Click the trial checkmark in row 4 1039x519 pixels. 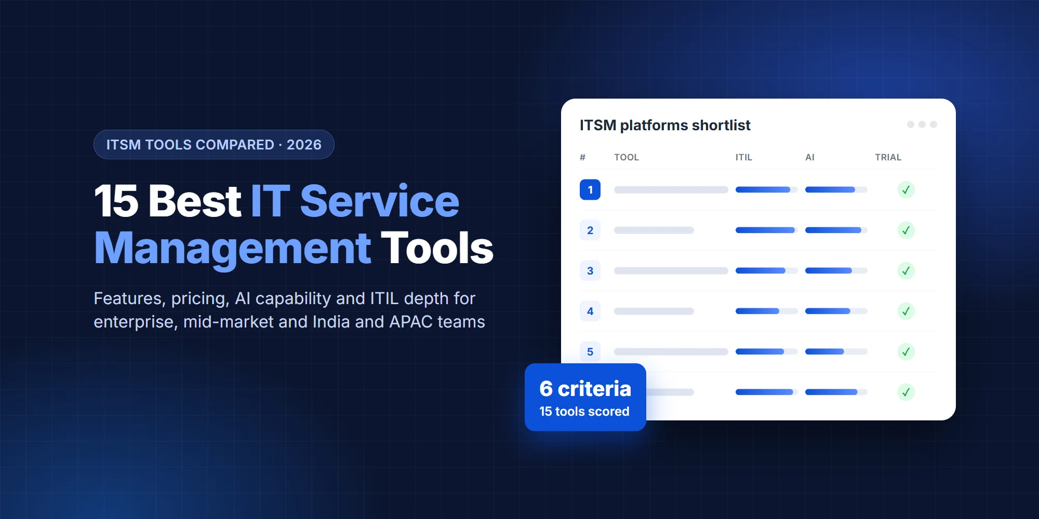(x=906, y=311)
